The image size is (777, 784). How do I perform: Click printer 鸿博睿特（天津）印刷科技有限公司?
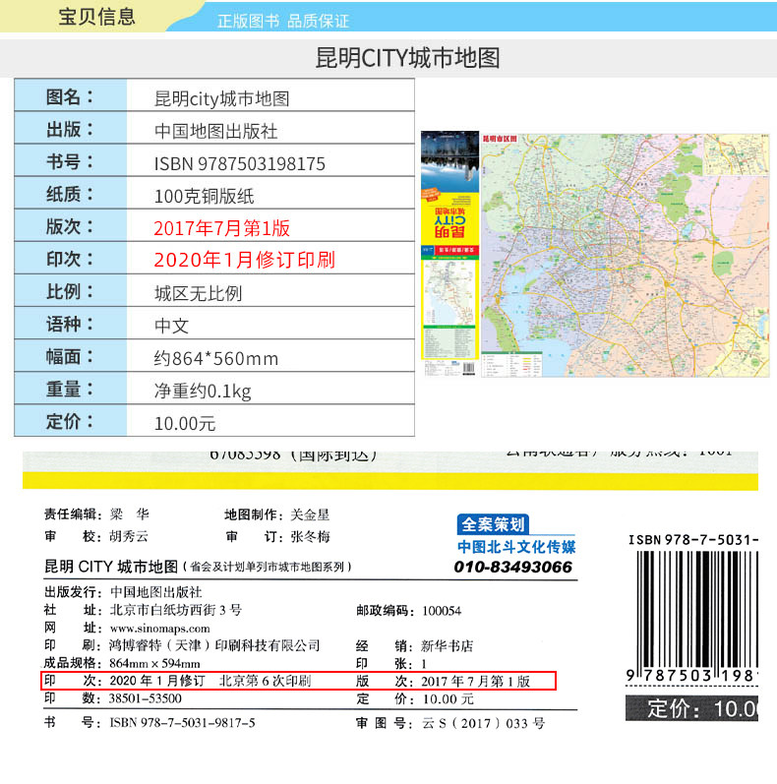(215, 645)
